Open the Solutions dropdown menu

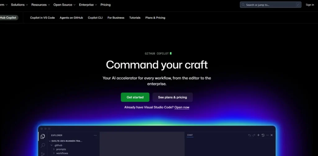point(19,5)
